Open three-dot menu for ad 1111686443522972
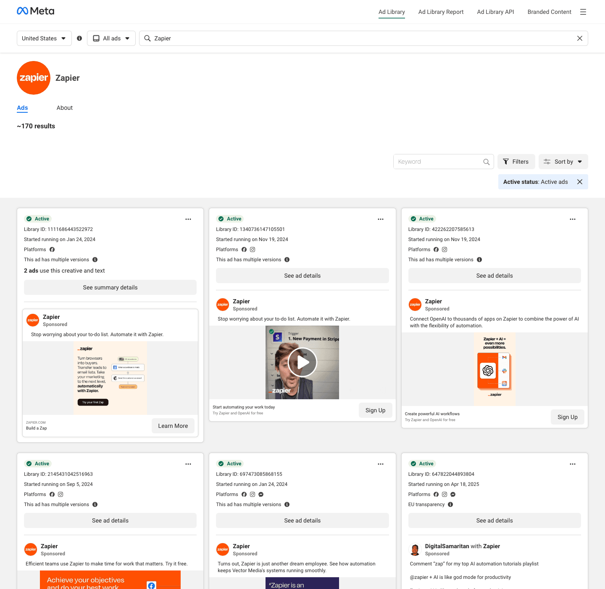The image size is (605, 589). 188,219
